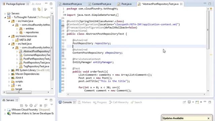Expand the Servers project node
Screen dimensions: 215x121
pos(5,13)
